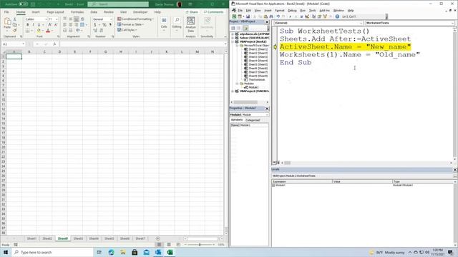Click the Find binoculars icon in VBA toolbar
Image resolution: width=458 pixels, height=257 pixels.
tap(271, 16)
